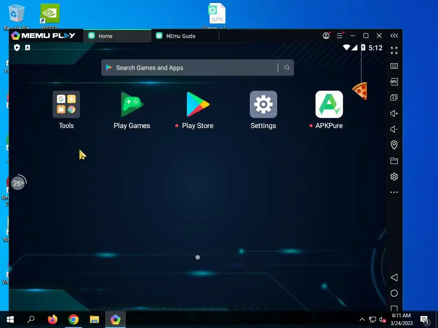Click the magnifier search icon in search bar
This screenshot has height=328, width=438.
[x=287, y=67]
